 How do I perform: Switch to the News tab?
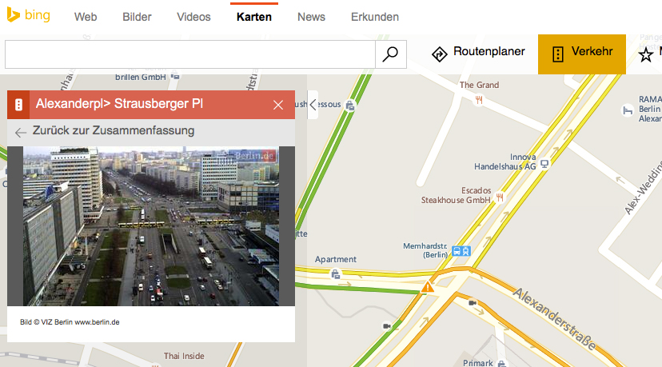(x=311, y=17)
